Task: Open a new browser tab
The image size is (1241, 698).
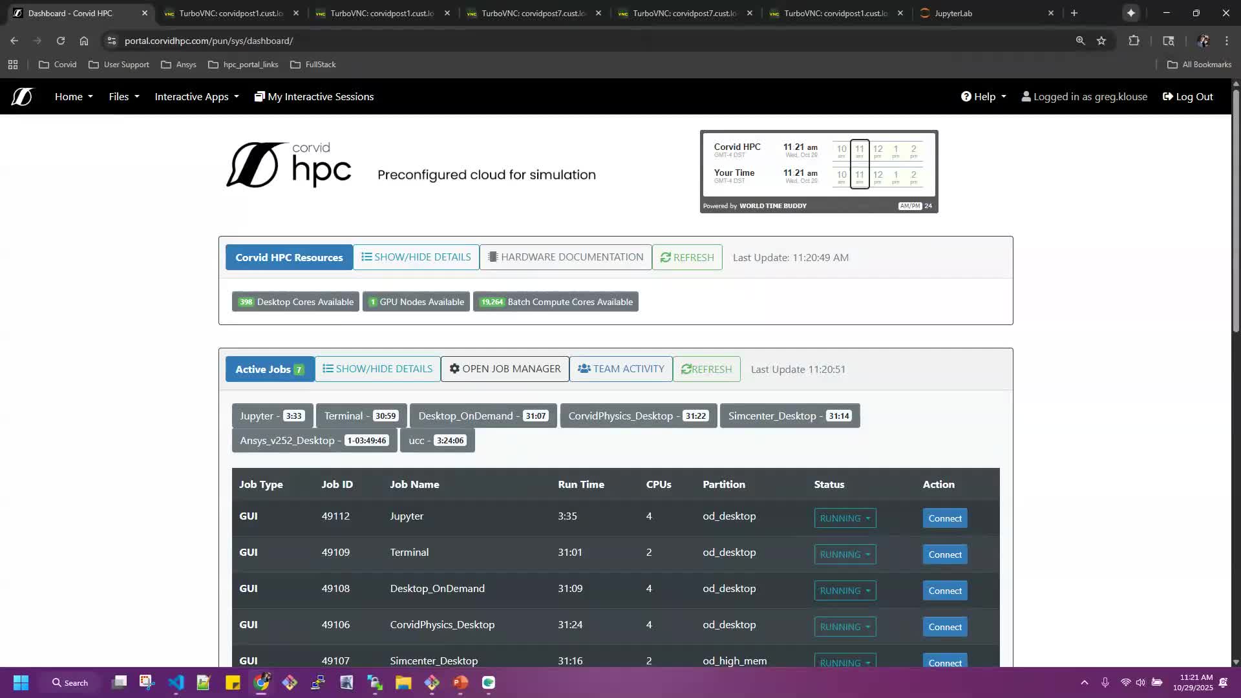Action: 1074,13
